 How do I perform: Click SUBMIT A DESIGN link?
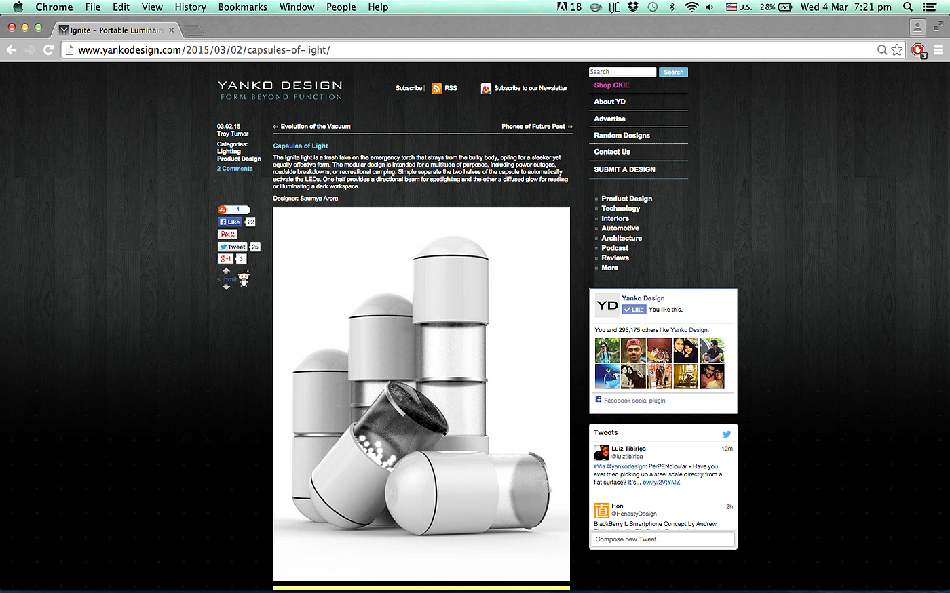[625, 169]
